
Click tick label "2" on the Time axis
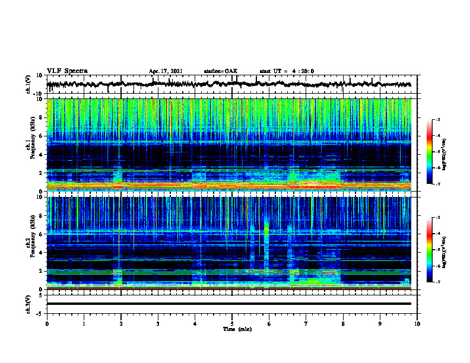[x=121, y=324]
